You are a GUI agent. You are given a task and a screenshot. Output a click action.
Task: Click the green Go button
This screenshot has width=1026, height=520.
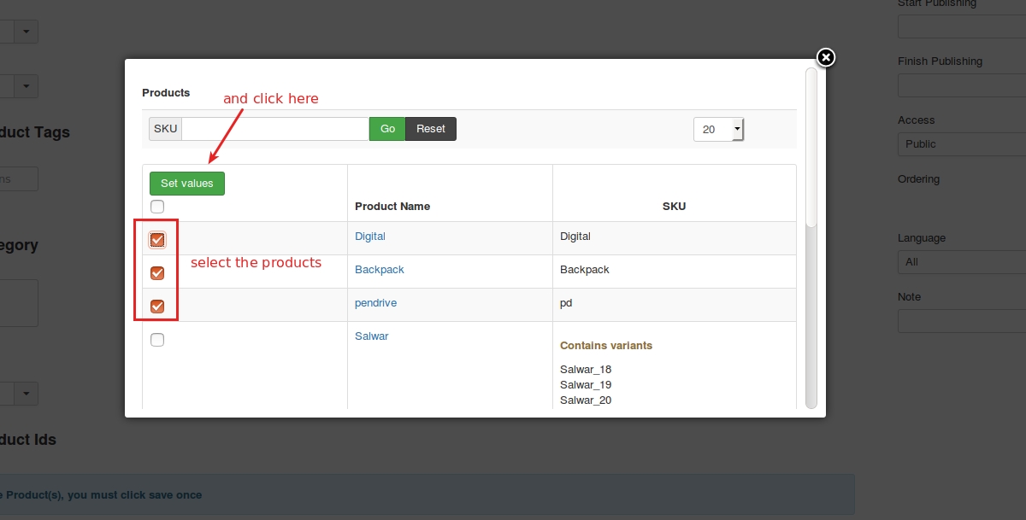pos(387,129)
